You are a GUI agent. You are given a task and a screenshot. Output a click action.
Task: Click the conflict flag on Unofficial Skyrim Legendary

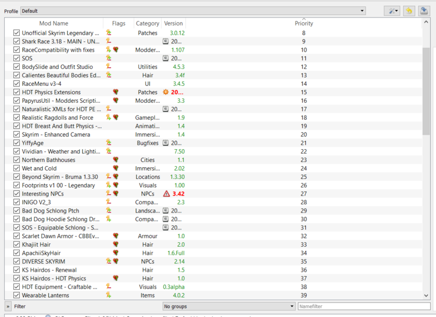click(109, 33)
